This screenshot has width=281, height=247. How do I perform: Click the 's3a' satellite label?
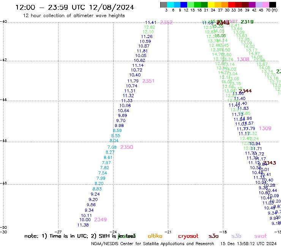tap(214, 236)
